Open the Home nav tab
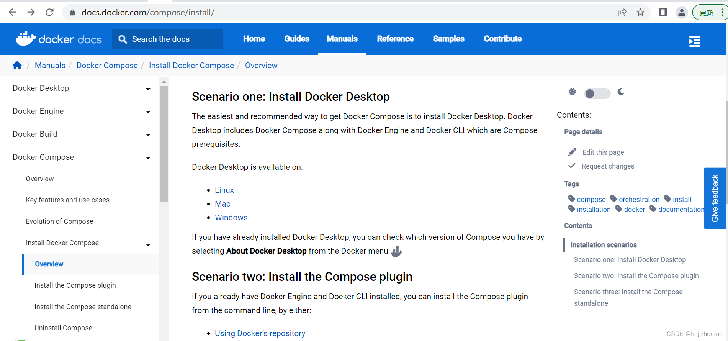 [x=254, y=39]
